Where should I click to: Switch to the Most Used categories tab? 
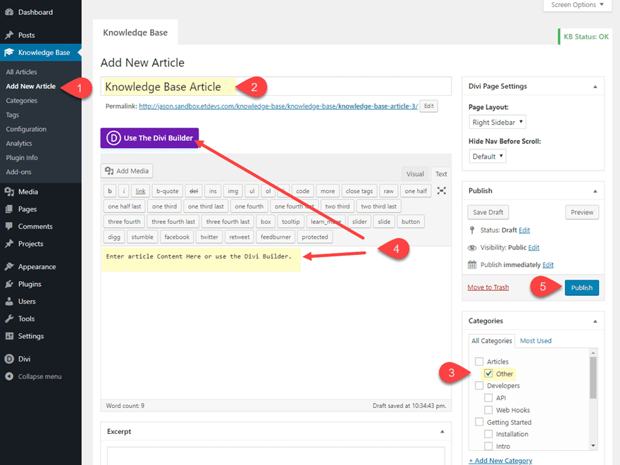click(535, 340)
